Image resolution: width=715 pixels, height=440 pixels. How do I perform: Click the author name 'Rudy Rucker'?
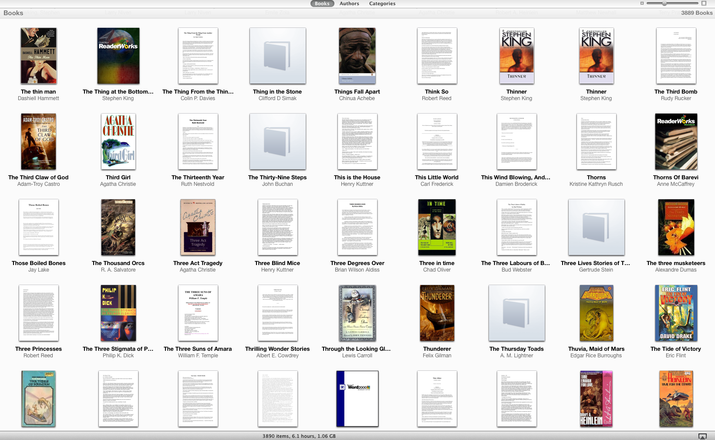pos(676,98)
